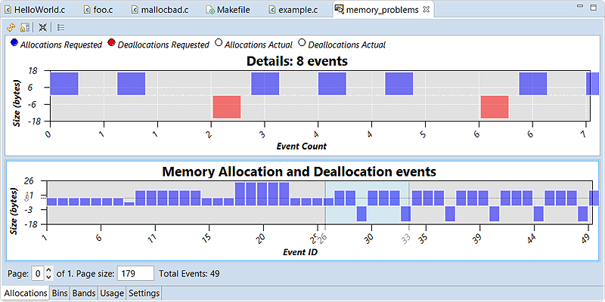Toggle the Allocations Requested series
Image resolution: width=605 pixels, height=302 pixels.
pyautogui.click(x=15, y=44)
